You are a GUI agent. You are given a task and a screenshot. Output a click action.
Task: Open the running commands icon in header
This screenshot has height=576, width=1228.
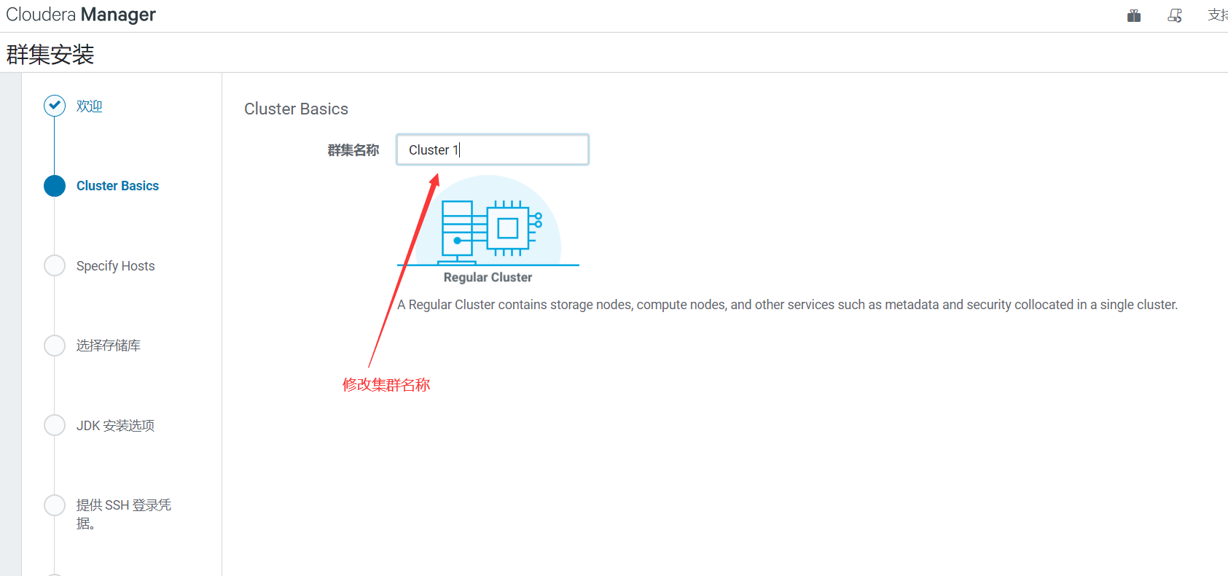click(x=1175, y=15)
